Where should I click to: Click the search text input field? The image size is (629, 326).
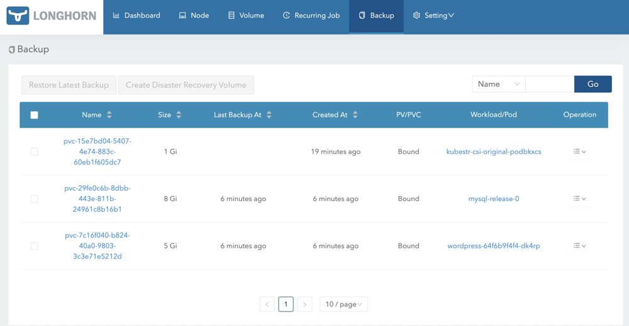coord(550,84)
